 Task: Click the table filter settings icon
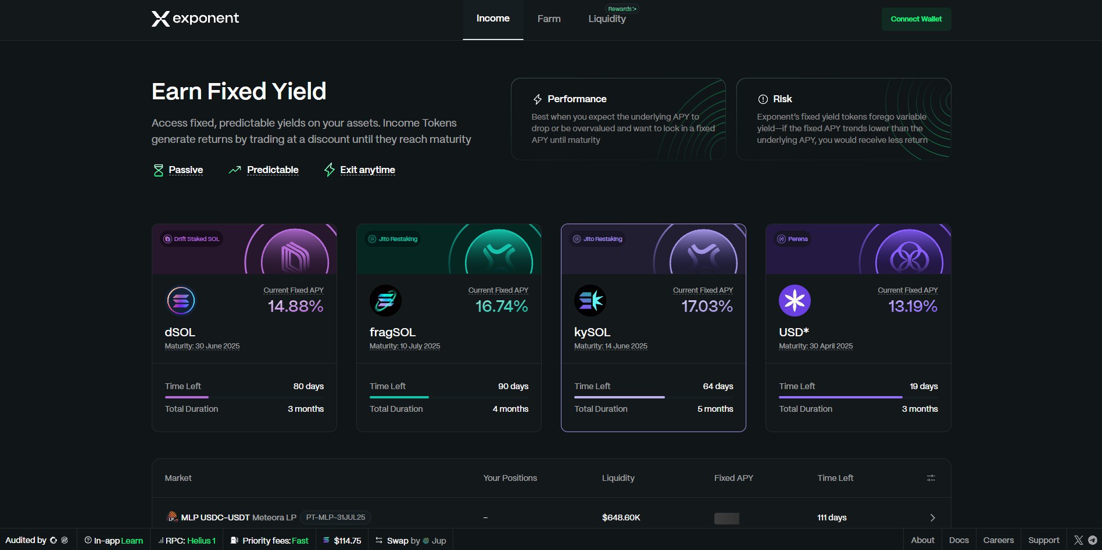pyautogui.click(x=931, y=478)
